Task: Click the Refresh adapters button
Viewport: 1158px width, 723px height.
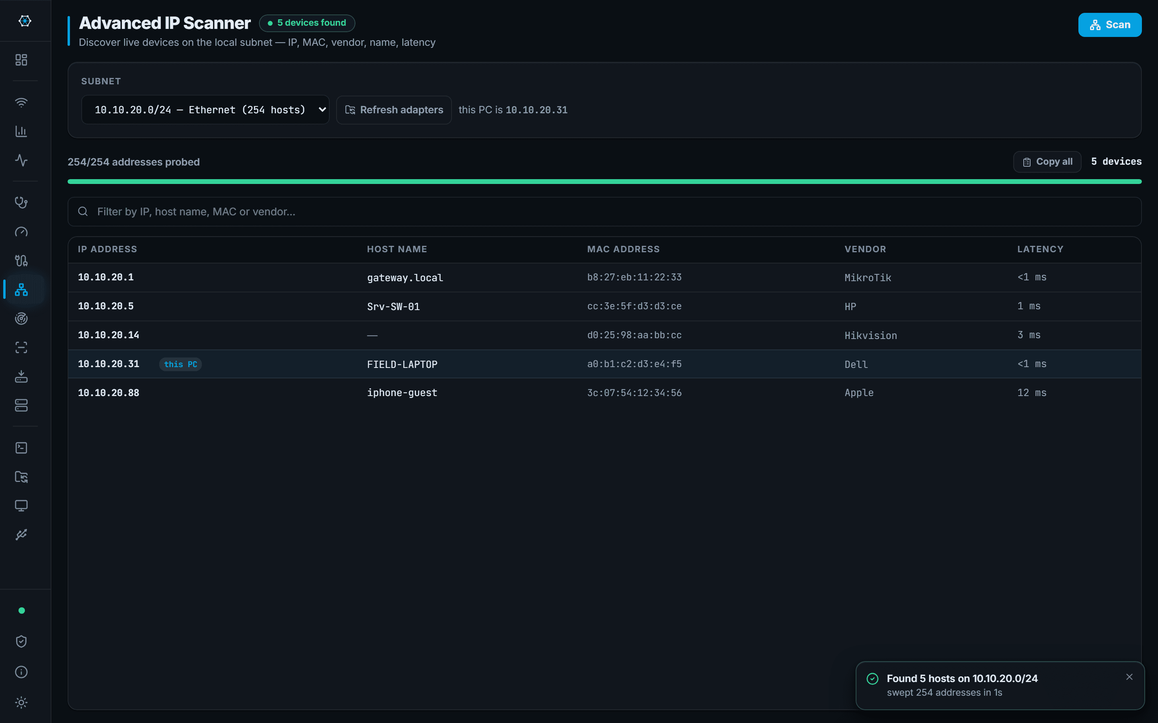Action: coord(394,110)
